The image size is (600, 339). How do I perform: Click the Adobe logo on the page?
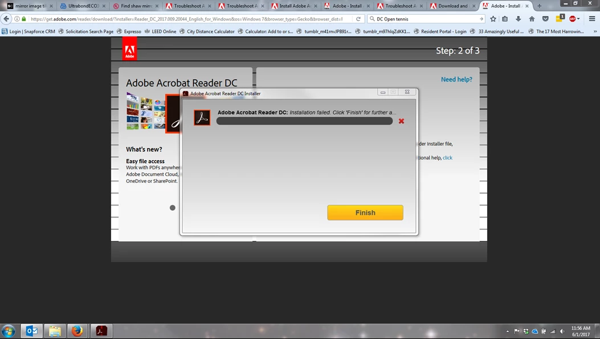tap(130, 50)
